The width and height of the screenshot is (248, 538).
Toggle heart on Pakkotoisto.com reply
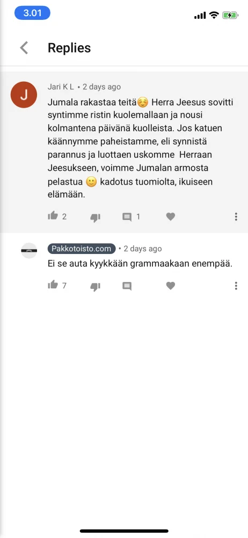pos(171,286)
